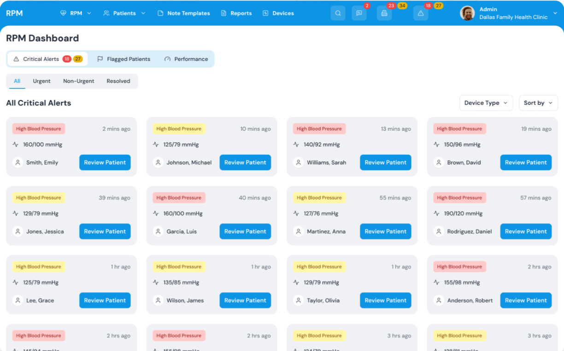This screenshot has height=351, width=564.
Task: Click the Admin profile avatar
Action: pyautogui.click(x=467, y=13)
